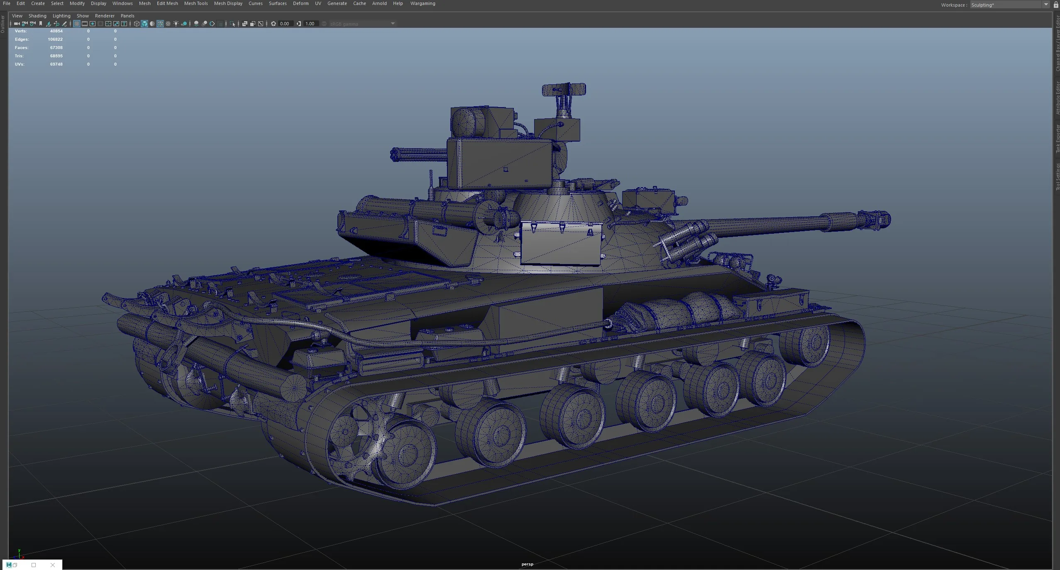Click Use Default Material icon
Screen dimensions: 1060x570
[152, 24]
